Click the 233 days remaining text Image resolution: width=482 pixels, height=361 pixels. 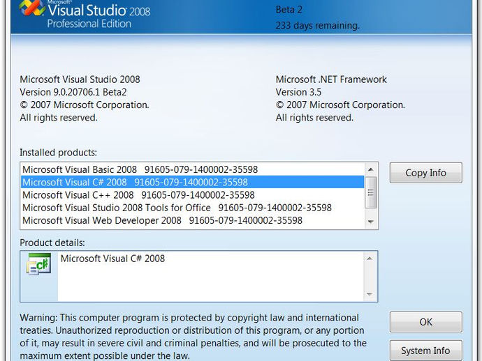pos(318,26)
